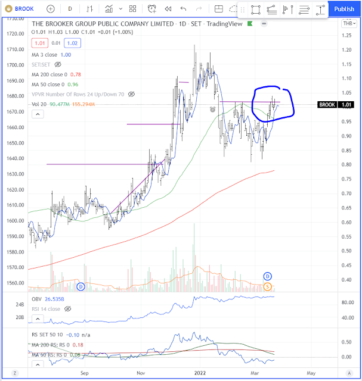Image resolution: width=362 pixels, height=381 pixels.
Task: Redo the last chart action
Action: [x=199, y=9]
